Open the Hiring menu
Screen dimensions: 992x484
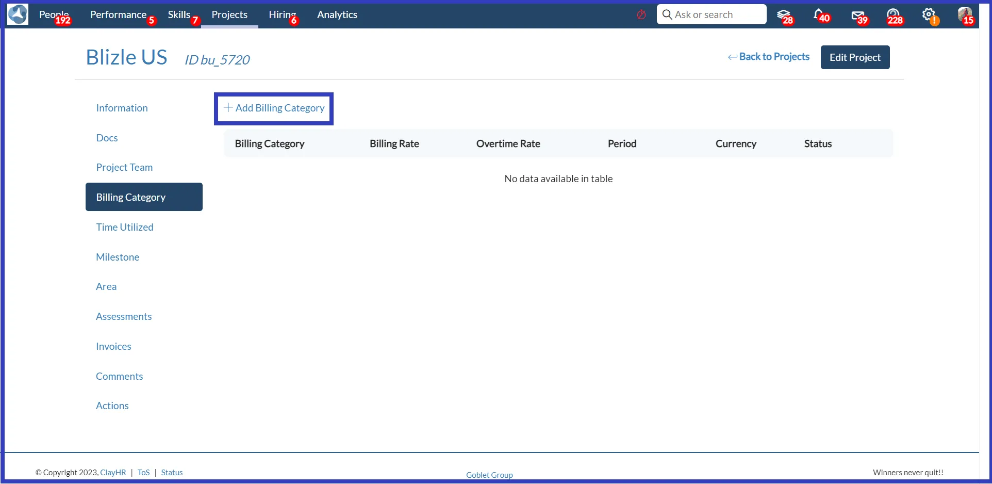[x=283, y=14]
